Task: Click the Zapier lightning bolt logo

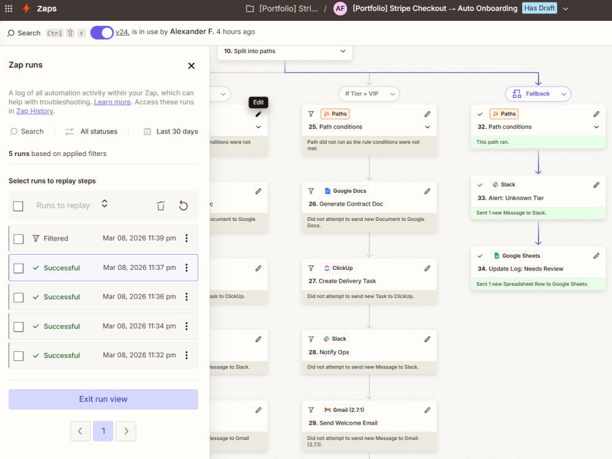Action: click(x=26, y=8)
